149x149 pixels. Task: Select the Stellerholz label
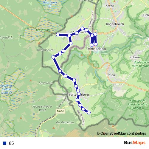[46, 83]
